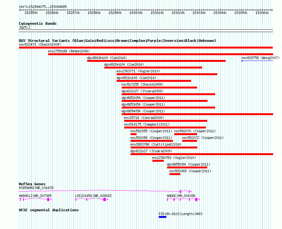
Task: Click the 153000k position on the ruler
Action: pyautogui.click(x=136, y=13)
